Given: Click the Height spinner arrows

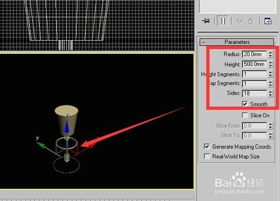Looking at the screenshot, I should pos(270,64).
